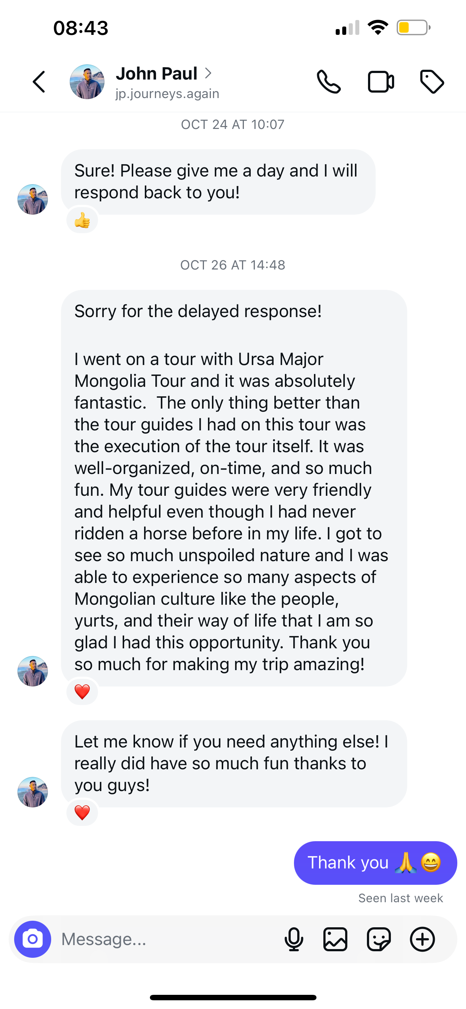Tap the heart reaction under "Let me know" message
Screen dimensions: 466x1009
point(82,813)
